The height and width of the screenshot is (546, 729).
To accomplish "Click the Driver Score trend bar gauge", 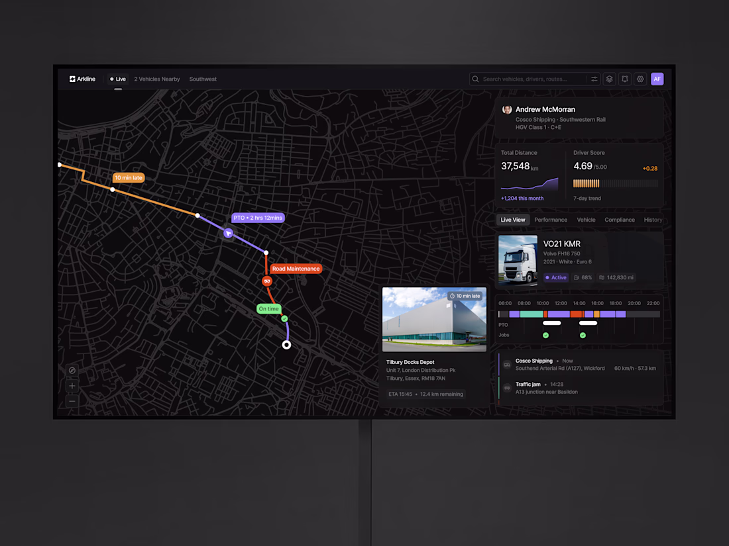I will pyautogui.click(x=616, y=183).
